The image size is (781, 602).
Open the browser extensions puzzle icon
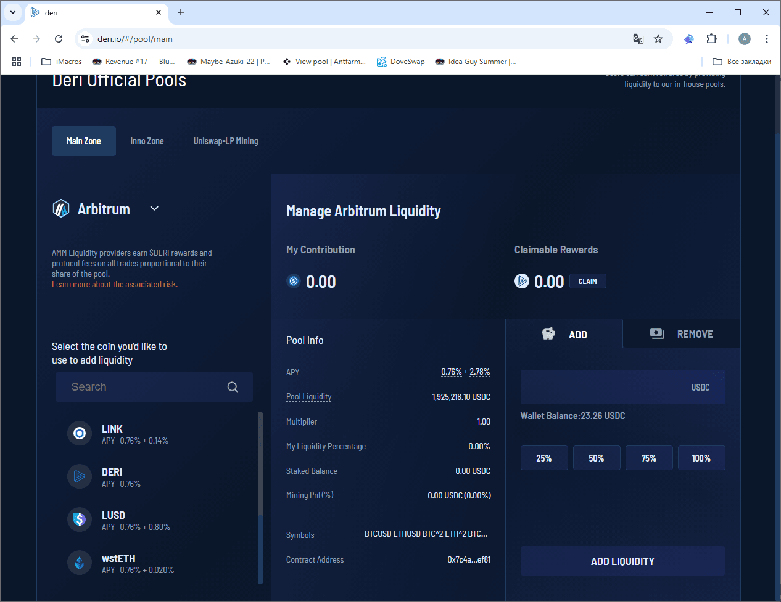click(711, 39)
